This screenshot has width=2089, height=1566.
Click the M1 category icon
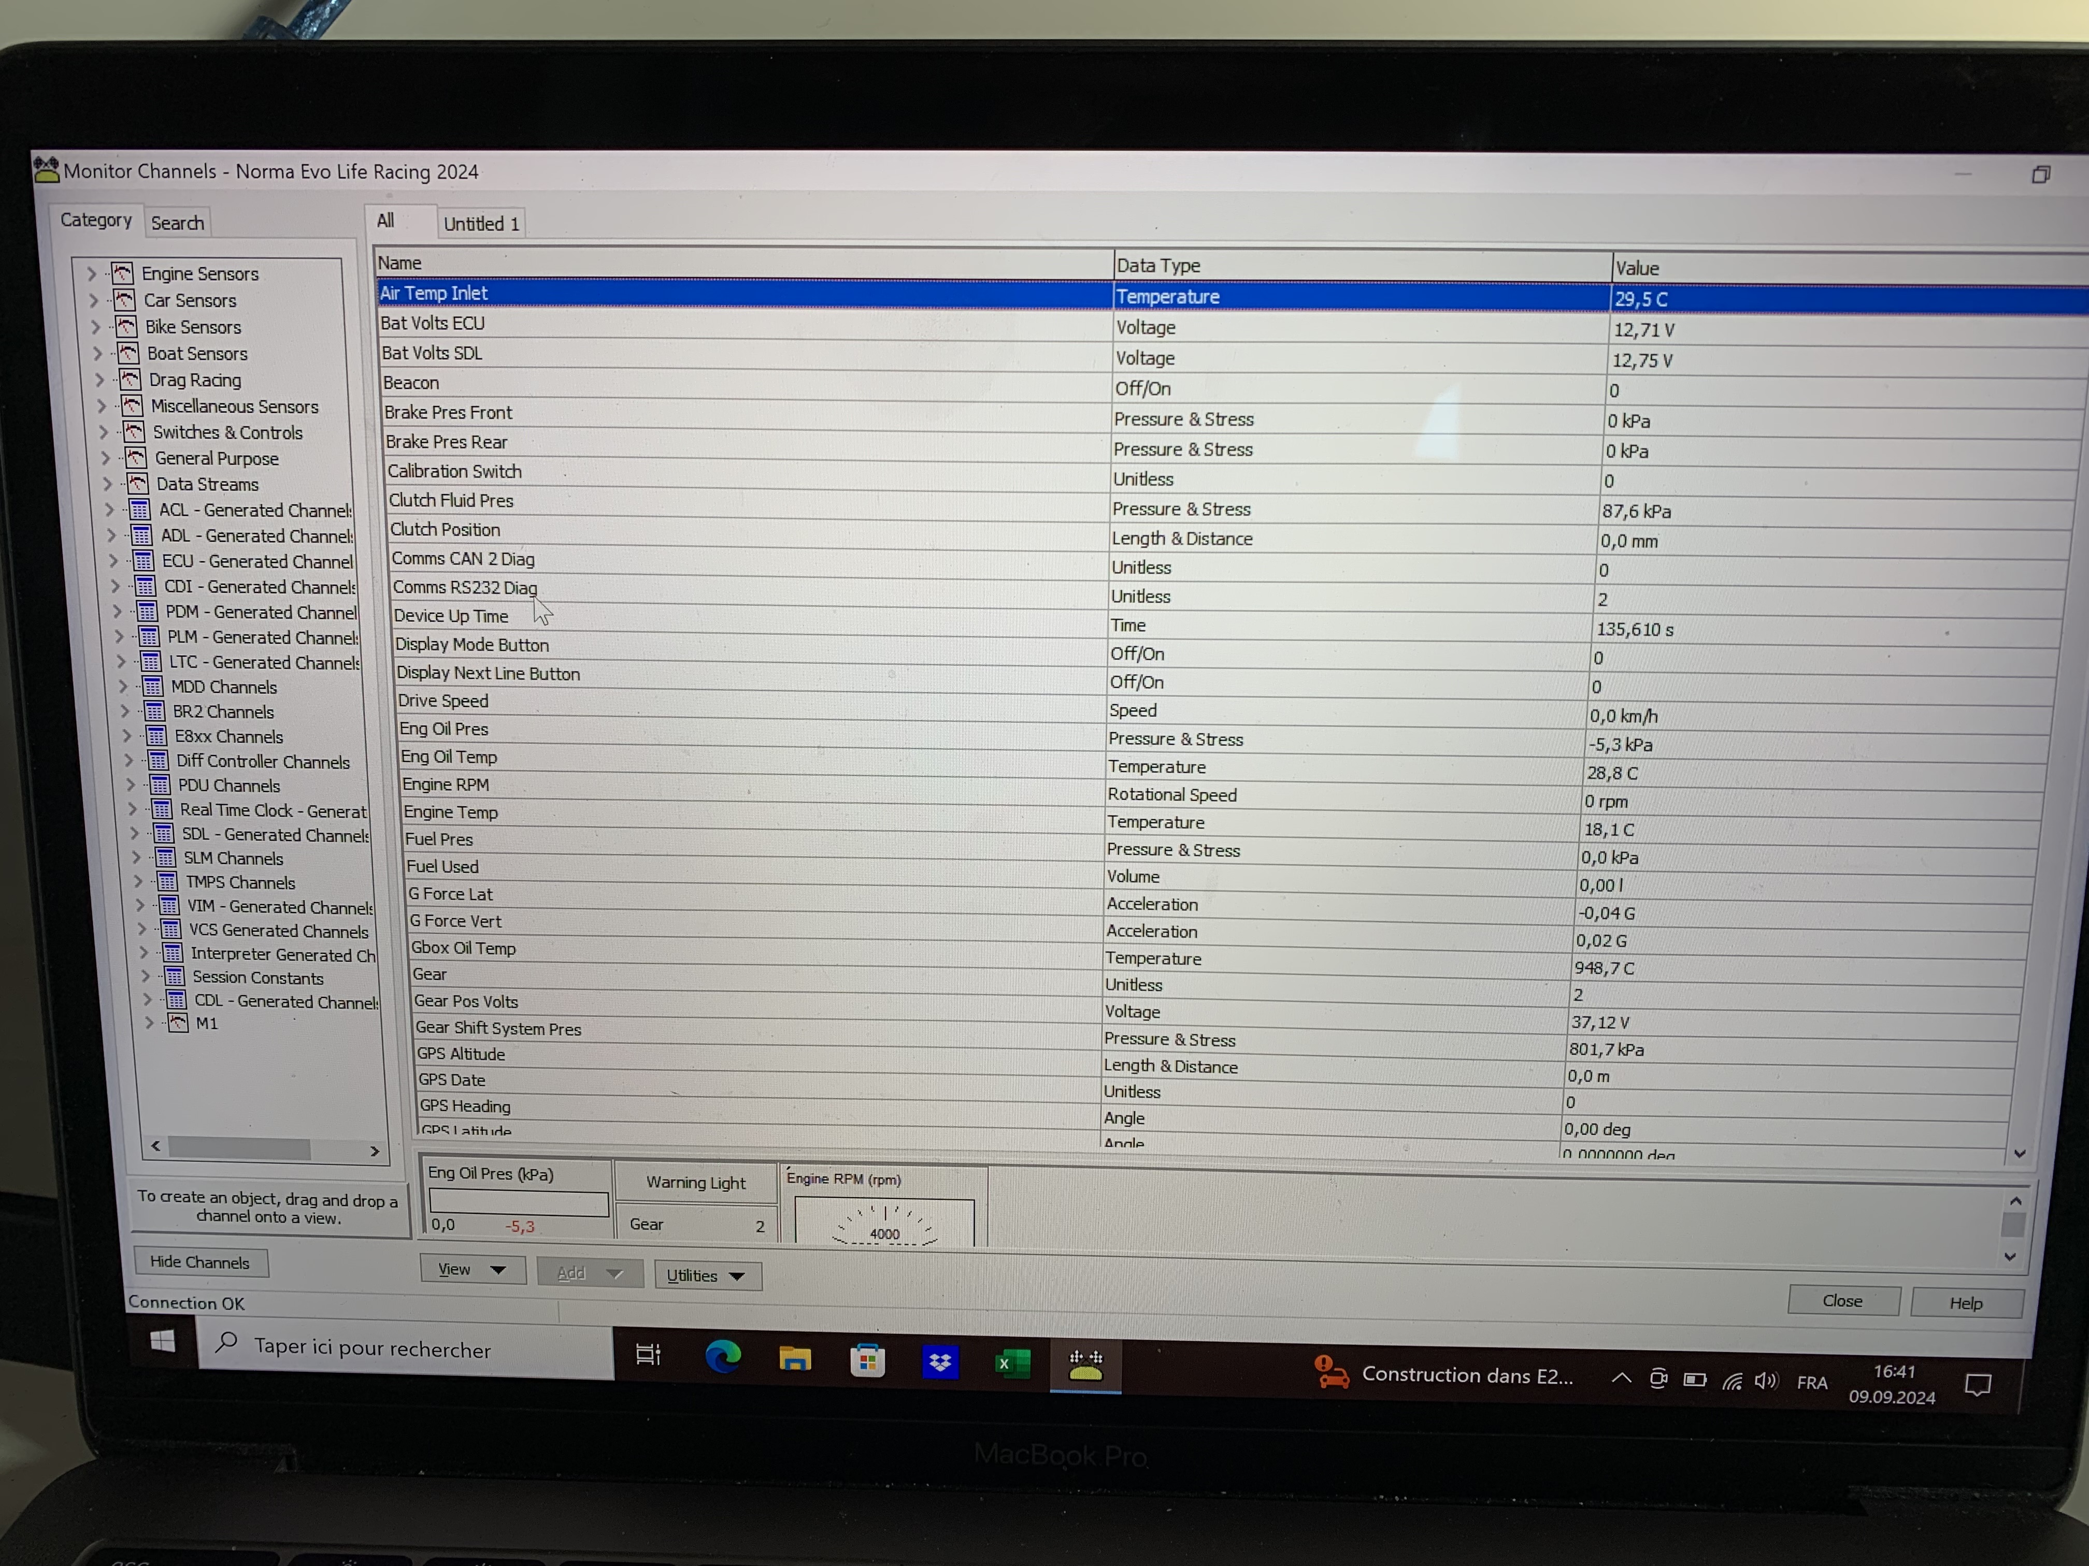[178, 1023]
